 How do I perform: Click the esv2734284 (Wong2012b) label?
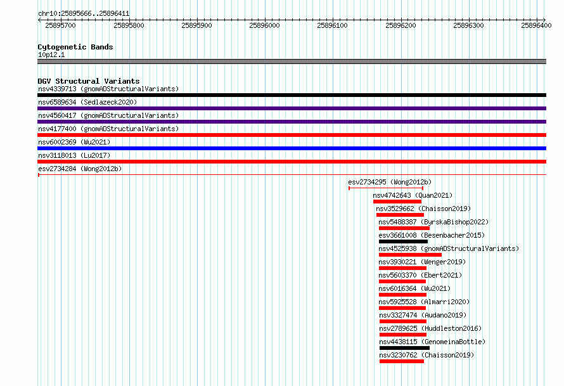(x=80, y=169)
